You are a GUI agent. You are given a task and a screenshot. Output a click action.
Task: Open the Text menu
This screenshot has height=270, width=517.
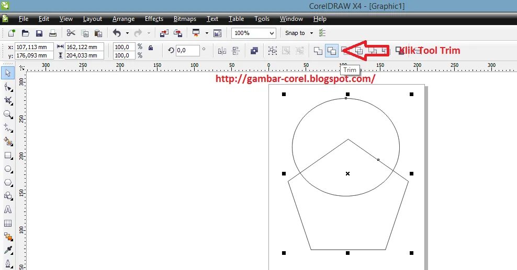212,19
